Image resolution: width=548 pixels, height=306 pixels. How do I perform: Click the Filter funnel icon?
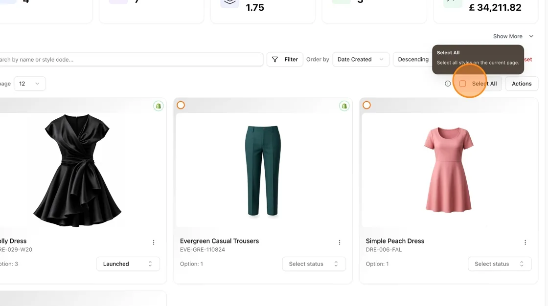pyautogui.click(x=274, y=59)
